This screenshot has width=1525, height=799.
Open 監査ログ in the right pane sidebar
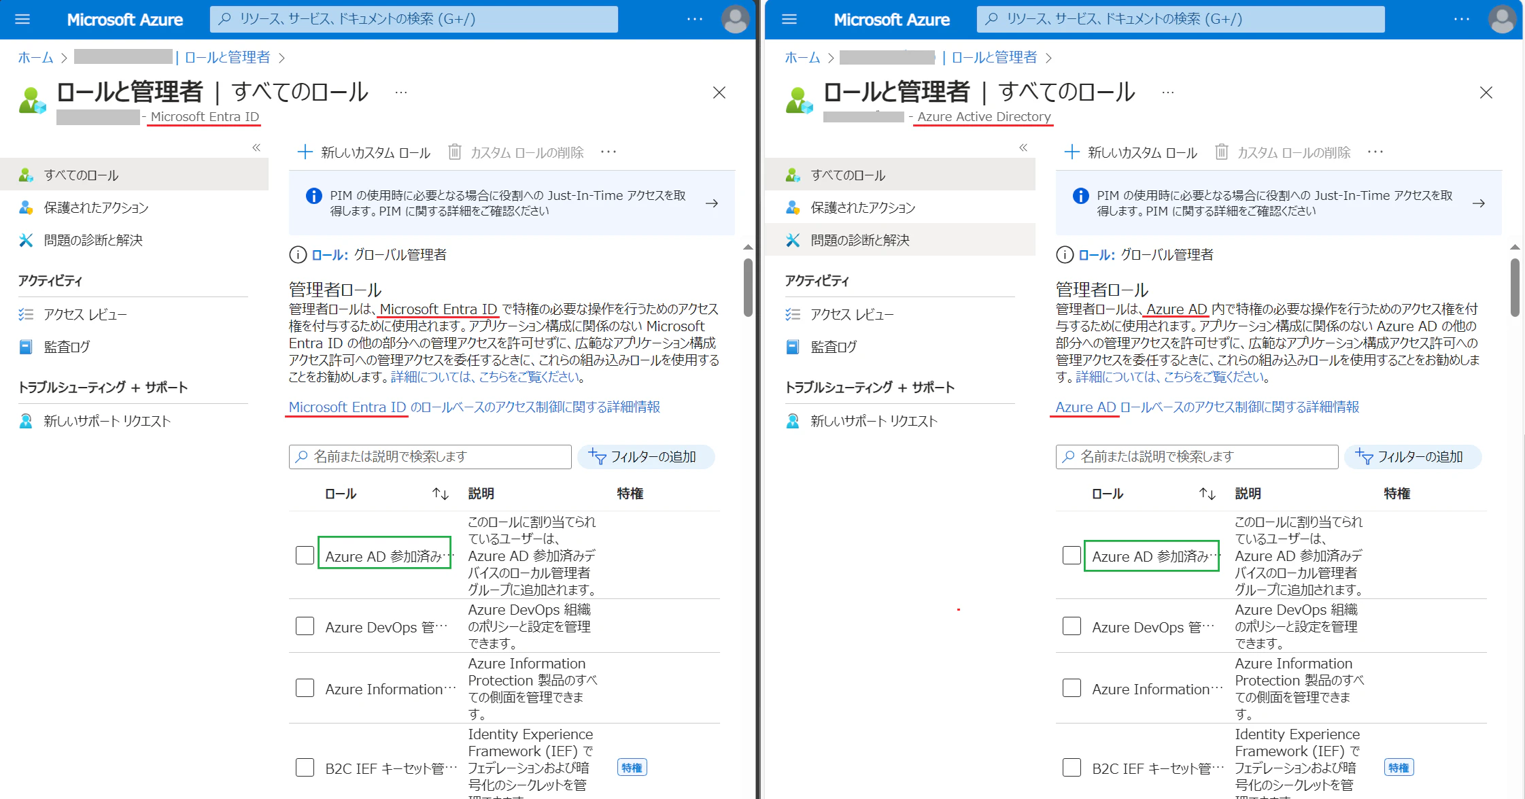tap(833, 347)
